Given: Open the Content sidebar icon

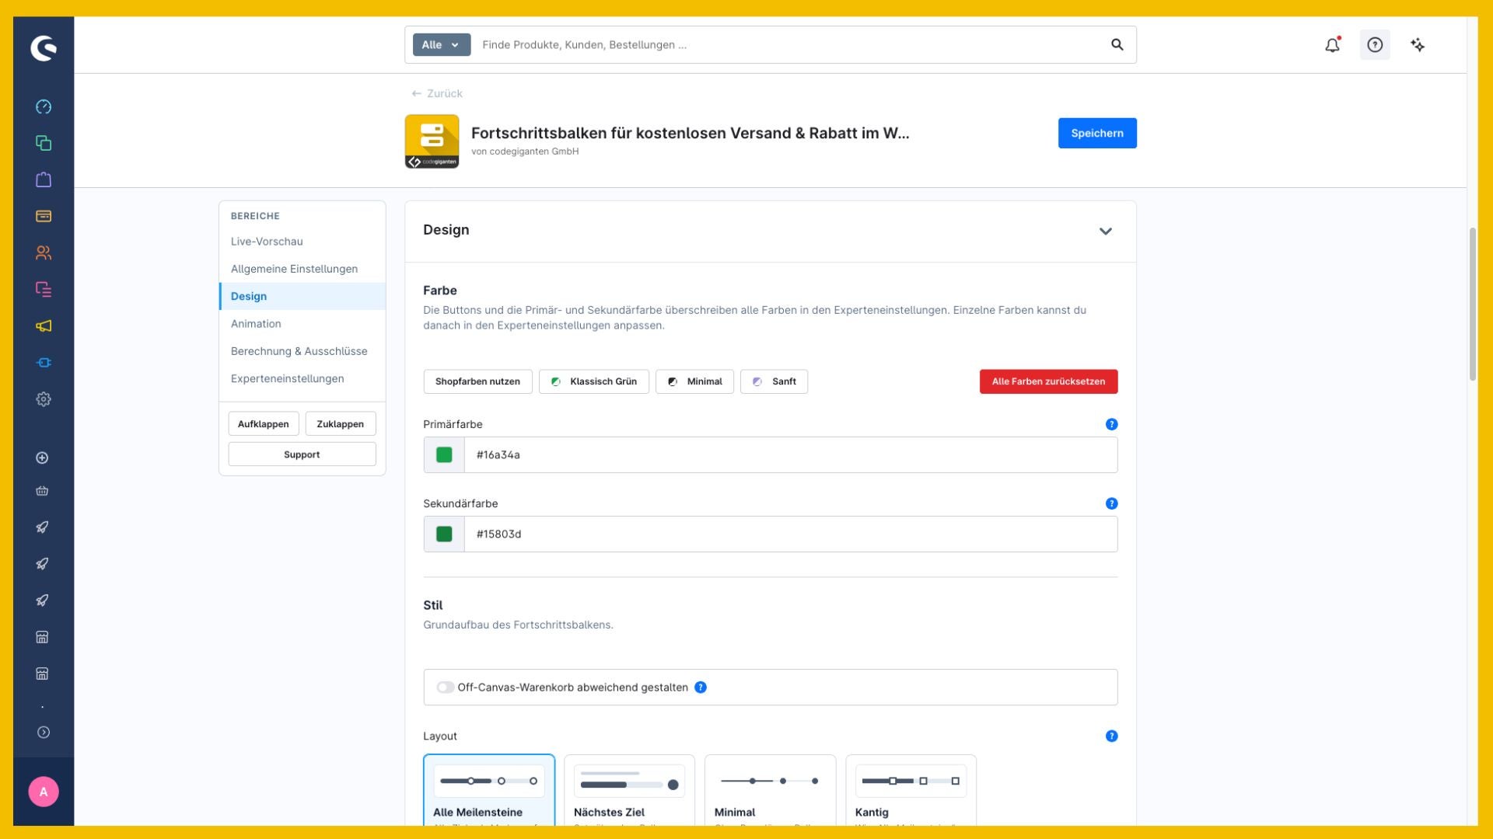Looking at the screenshot, I should tap(44, 289).
